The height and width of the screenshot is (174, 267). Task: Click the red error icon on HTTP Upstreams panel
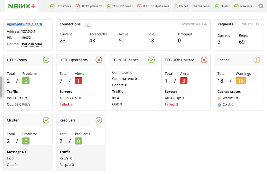pos(99,60)
